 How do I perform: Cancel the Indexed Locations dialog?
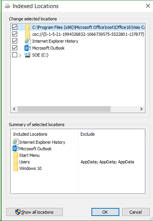pyautogui.click(x=136, y=212)
